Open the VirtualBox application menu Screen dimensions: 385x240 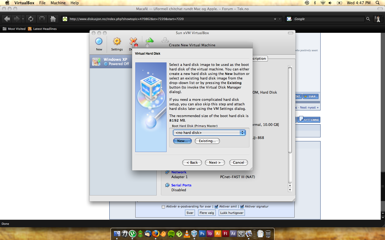click(24, 3)
